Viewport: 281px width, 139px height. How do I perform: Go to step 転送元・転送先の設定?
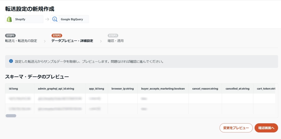pyautogui.click(x=21, y=41)
